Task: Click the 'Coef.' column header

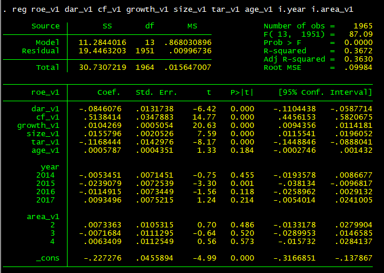Action: (108, 92)
